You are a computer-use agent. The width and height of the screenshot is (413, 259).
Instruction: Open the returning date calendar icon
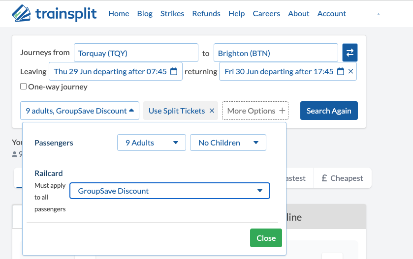[x=341, y=71]
